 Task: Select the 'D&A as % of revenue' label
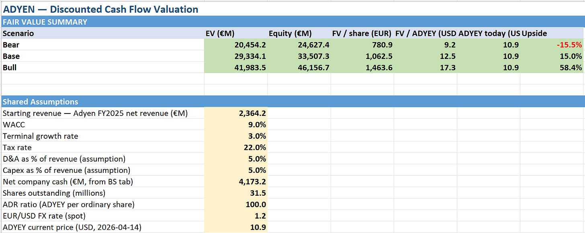click(102, 159)
